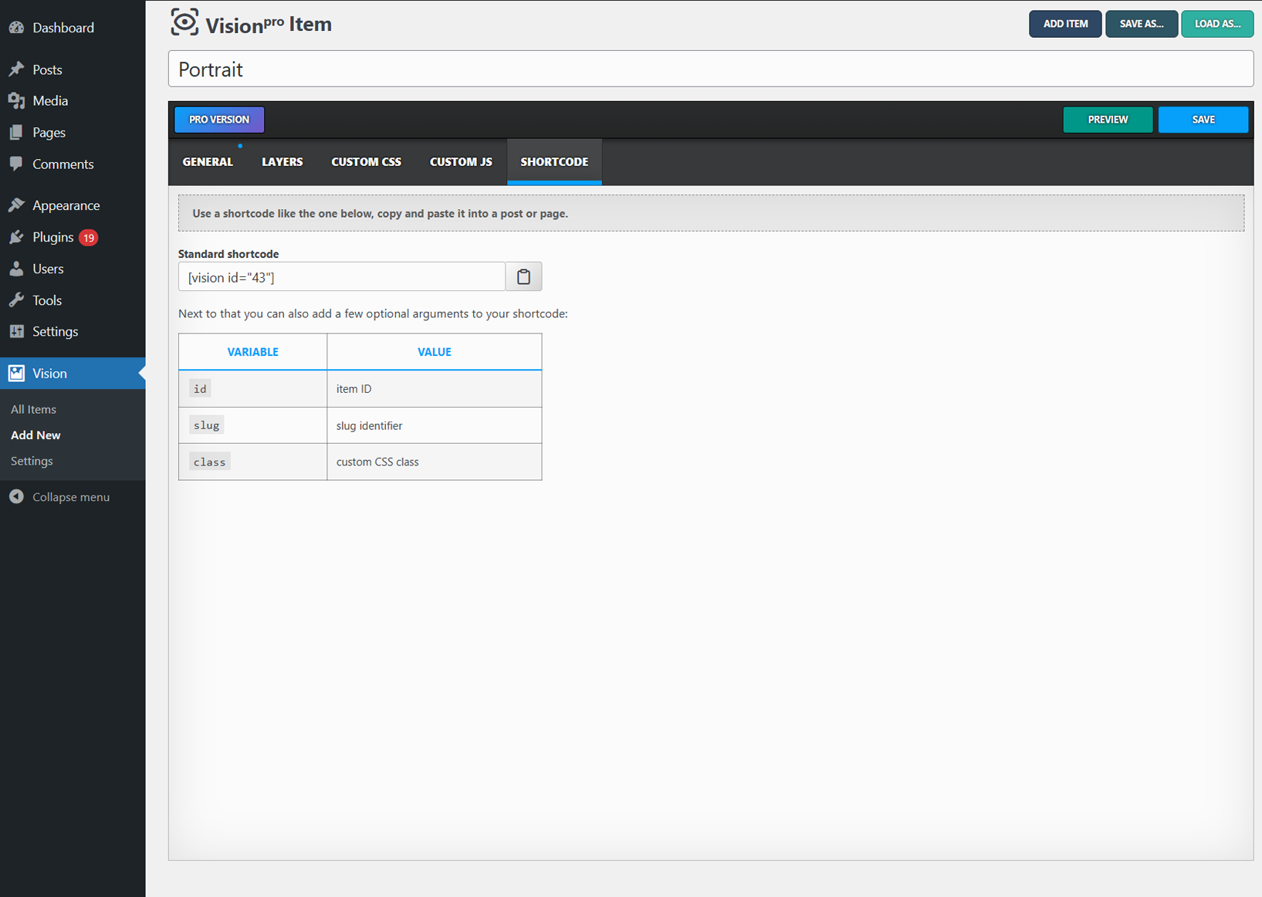
Task: Open All Items submenu link
Action: tap(33, 409)
